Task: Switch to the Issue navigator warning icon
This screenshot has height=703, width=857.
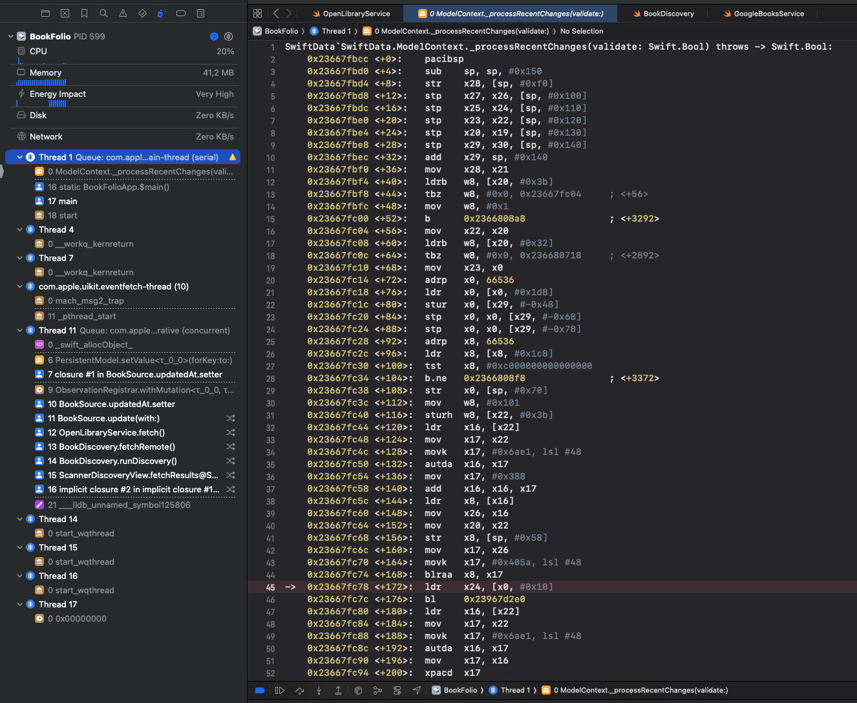Action: pyautogui.click(x=123, y=13)
